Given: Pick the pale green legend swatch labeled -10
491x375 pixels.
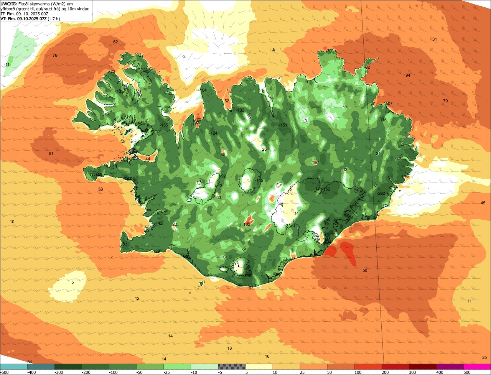Looking at the screenshot, I should pos(204,367).
